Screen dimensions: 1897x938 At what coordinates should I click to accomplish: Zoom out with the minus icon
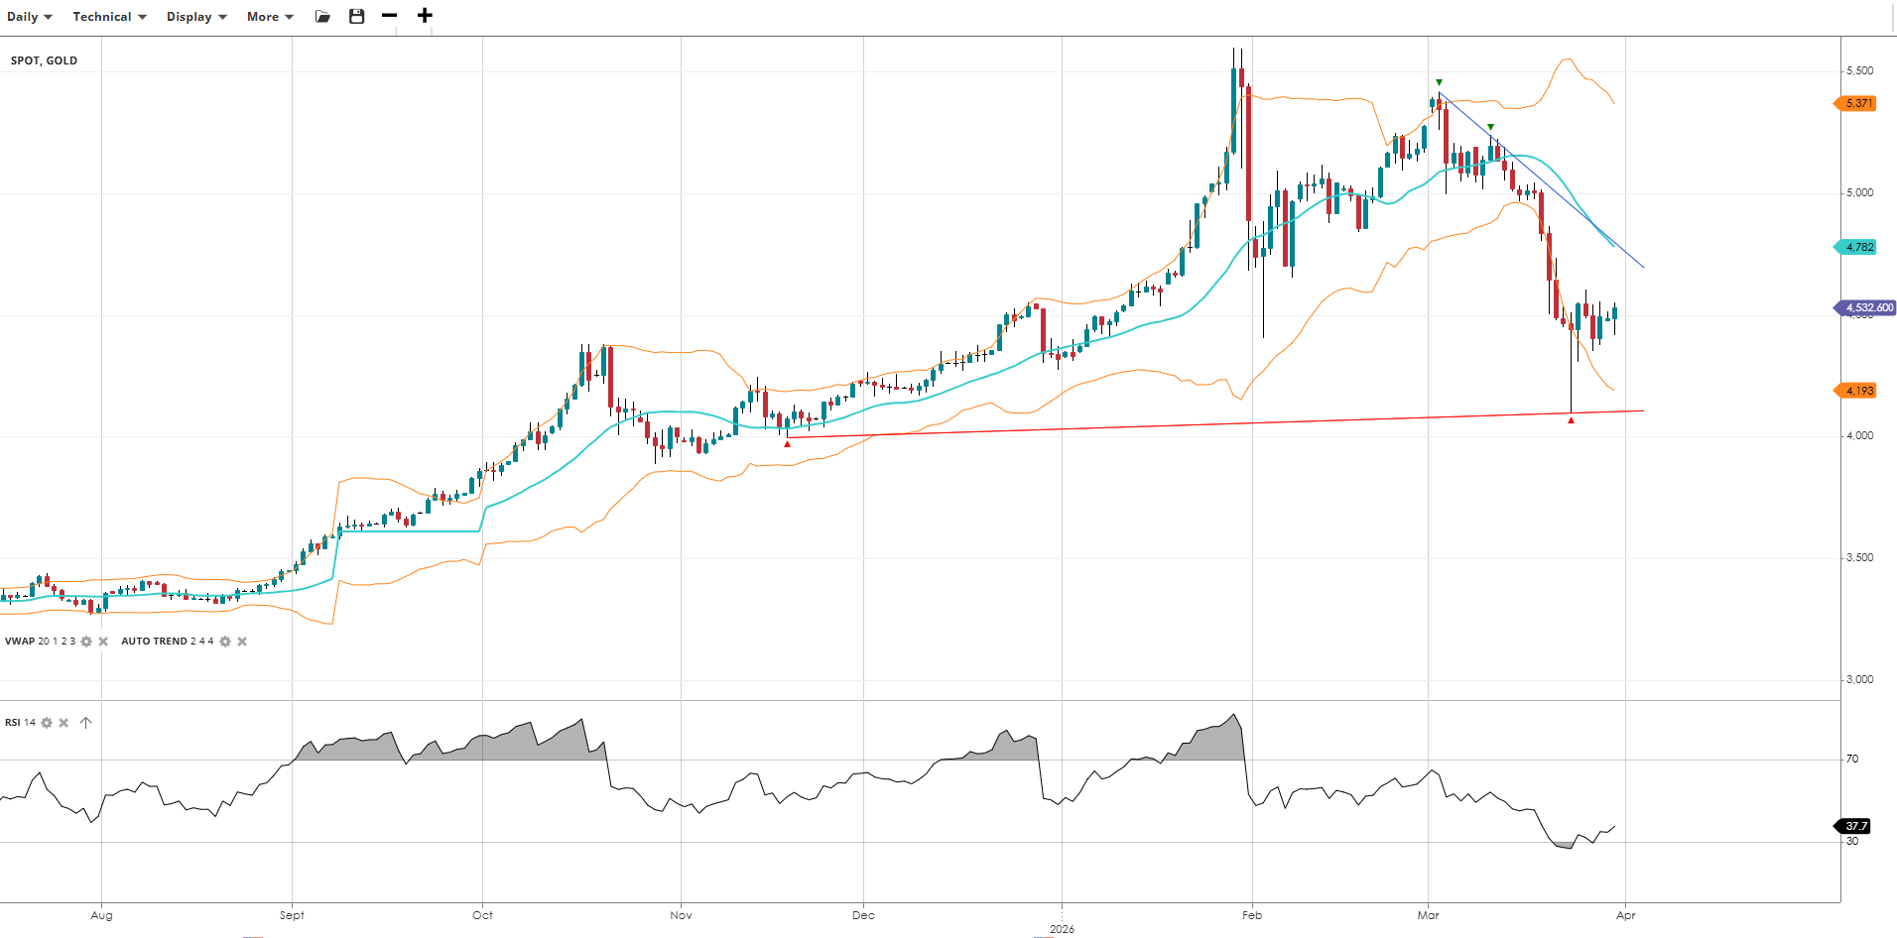tap(389, 16)
